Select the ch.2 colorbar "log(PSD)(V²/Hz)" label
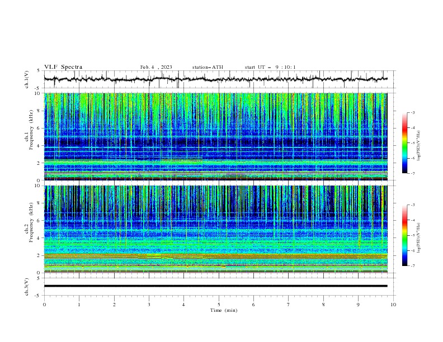The width and height of the screenshot is (443, 342). [419, 238]
